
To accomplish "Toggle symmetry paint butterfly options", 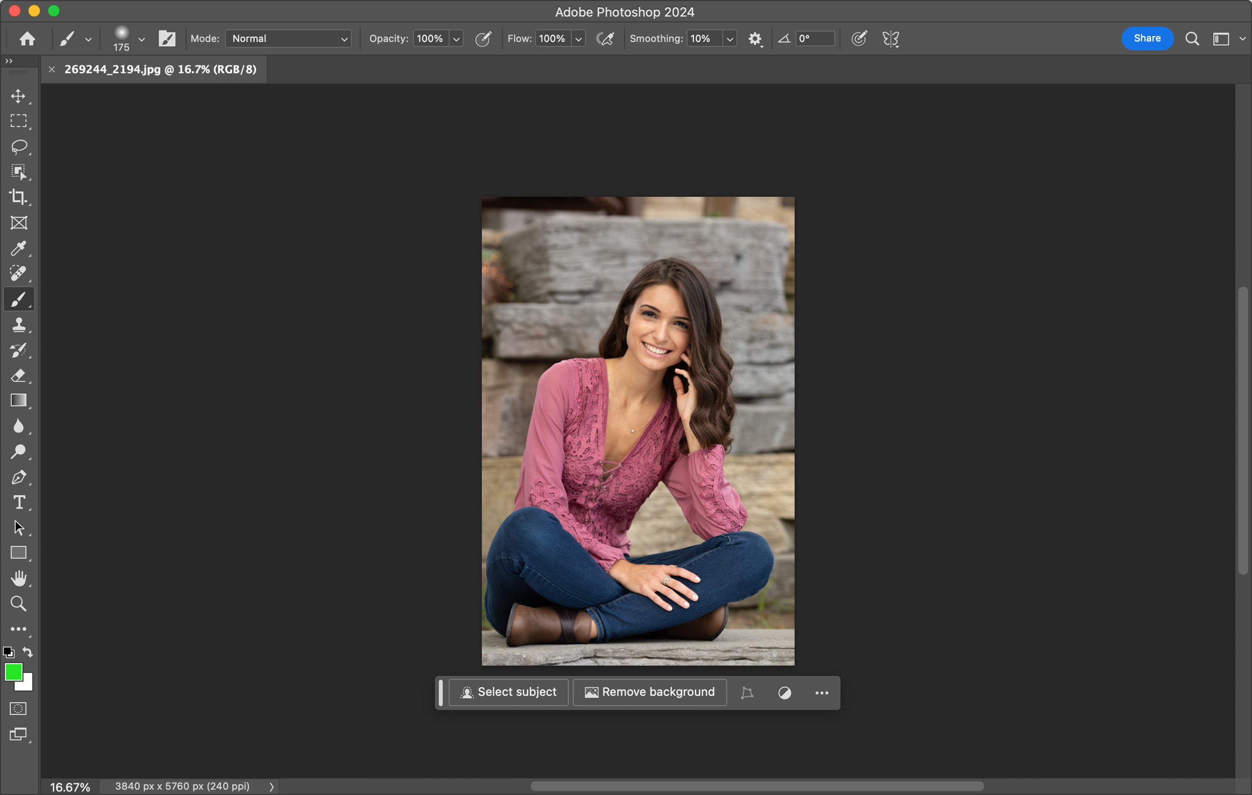I will point(891,38).
